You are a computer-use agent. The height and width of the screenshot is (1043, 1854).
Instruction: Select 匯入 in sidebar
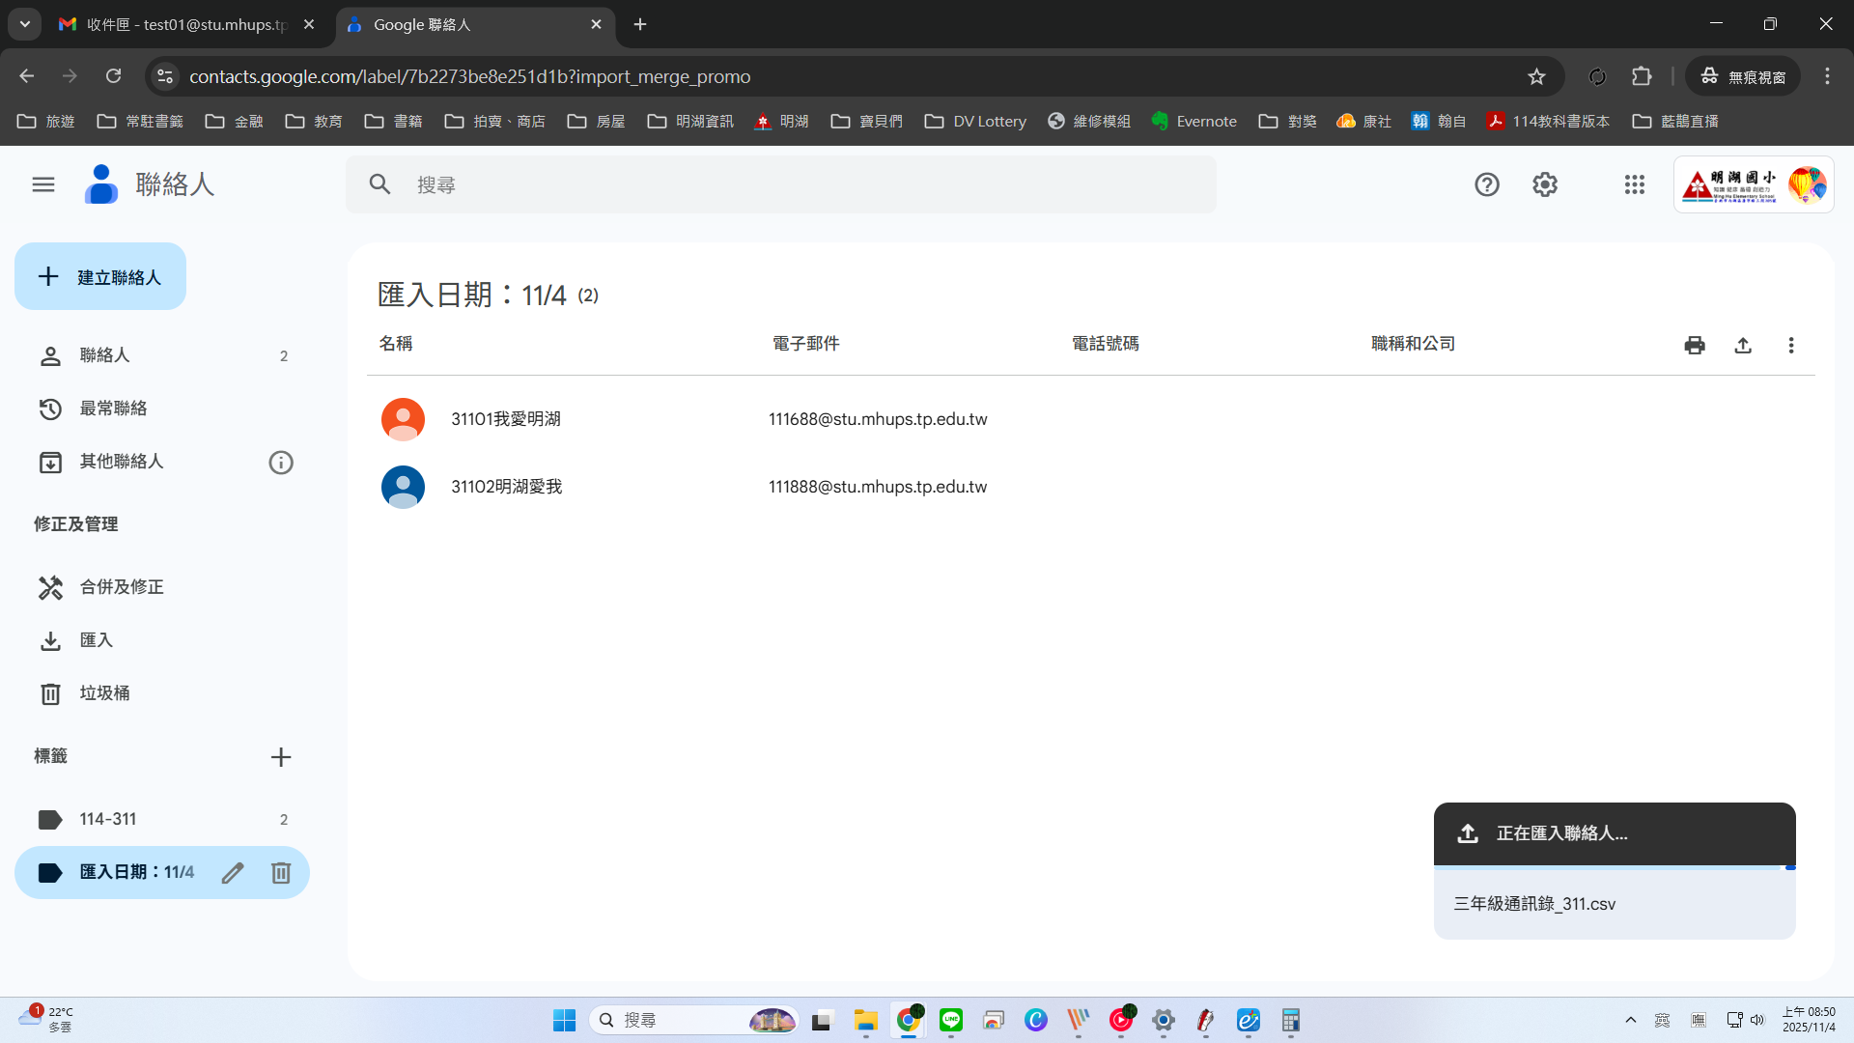(x=97, y=640)
